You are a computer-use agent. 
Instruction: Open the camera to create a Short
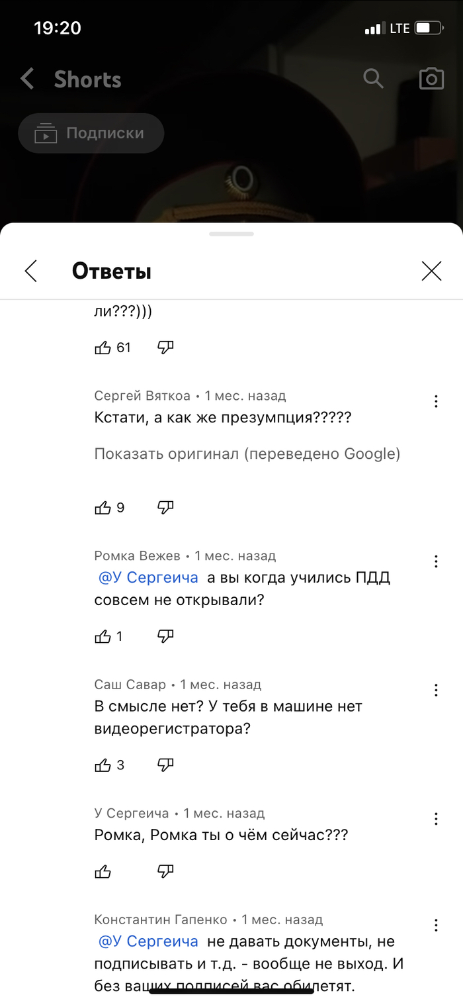[x=431, y=79]
